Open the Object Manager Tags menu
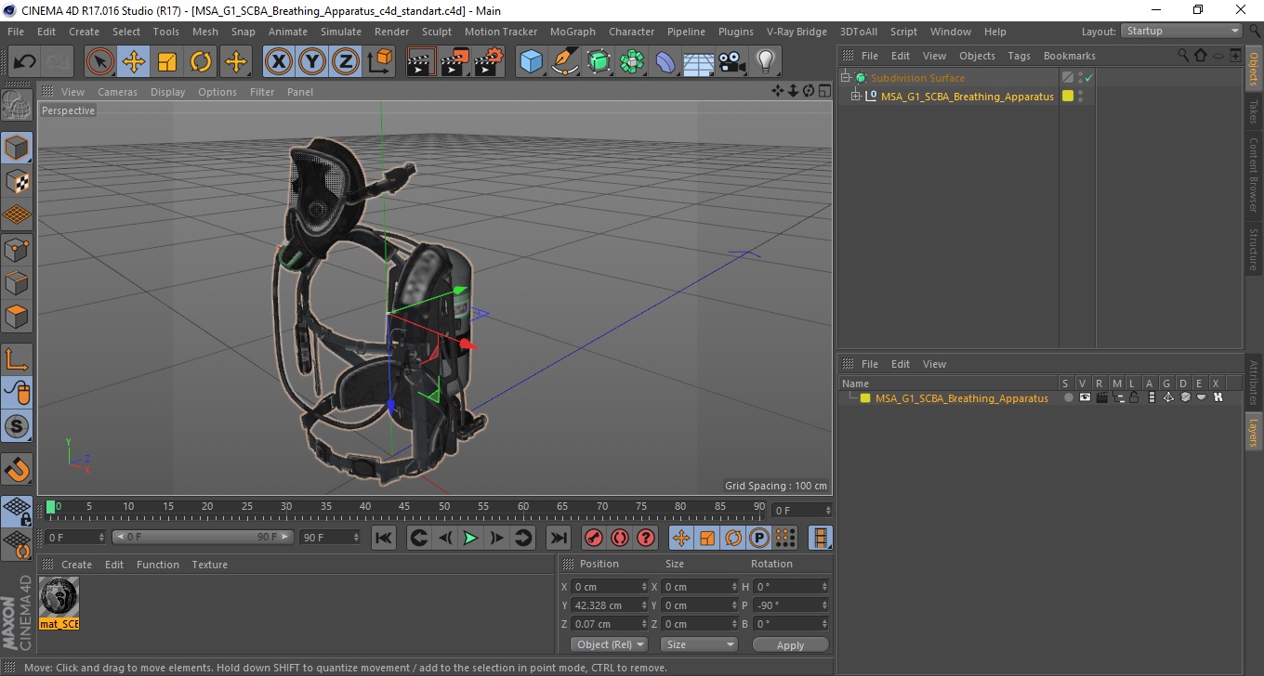Screen dimensions: 1264x676 coord(1020,56)
